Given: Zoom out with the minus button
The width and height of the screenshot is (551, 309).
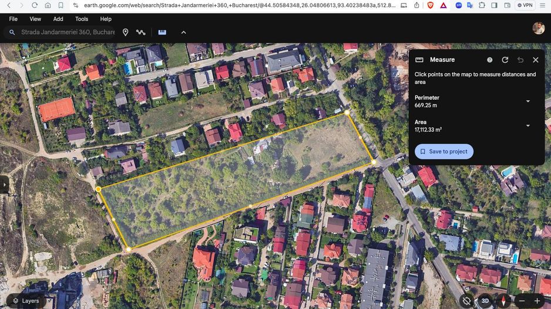Looking at the screenshot, I should (x=522, y=301).
